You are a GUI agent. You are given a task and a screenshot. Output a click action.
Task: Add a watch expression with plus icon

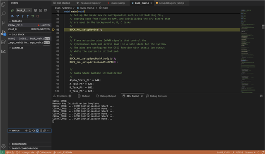tap(26, 130)
